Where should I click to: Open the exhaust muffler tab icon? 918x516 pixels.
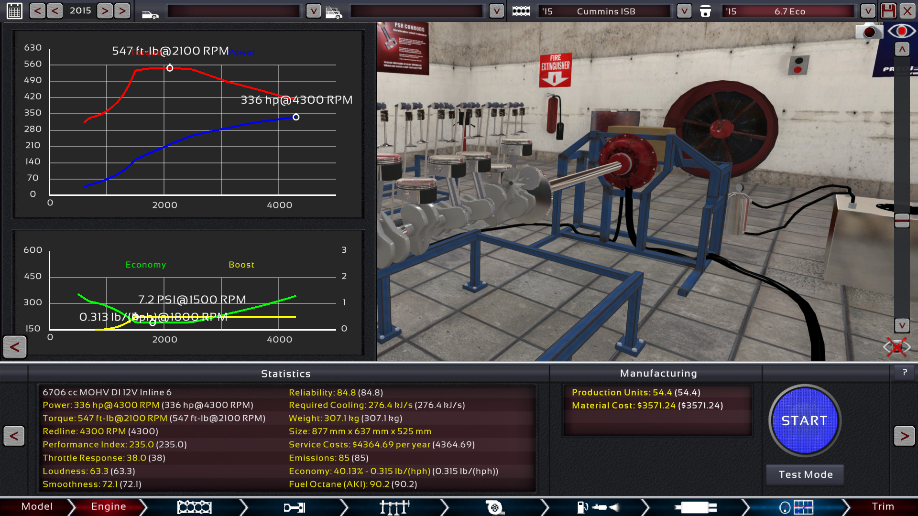(696, 507)
